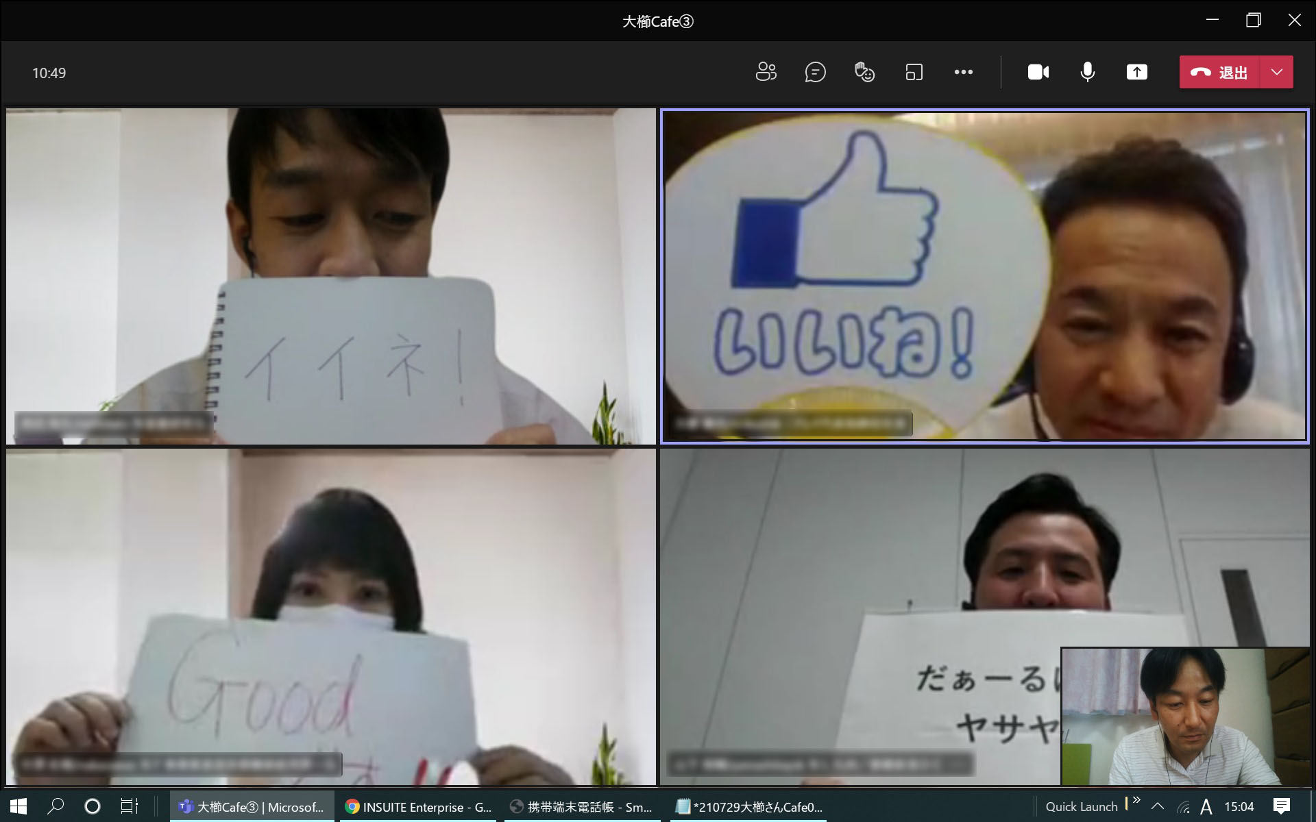Share screen content
The height and width of the screenshot is (822, 1316).
(1136, 72)
